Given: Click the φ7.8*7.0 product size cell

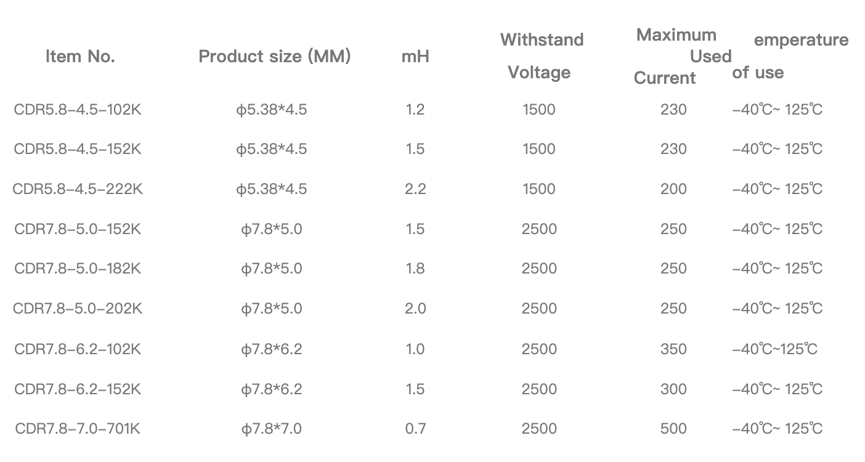Looking at the screenshot, I should pos(271,429).
